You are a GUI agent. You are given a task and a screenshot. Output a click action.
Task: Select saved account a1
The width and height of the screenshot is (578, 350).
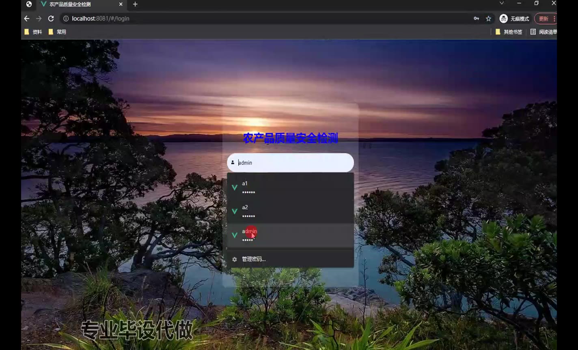(x=290, y=188)
